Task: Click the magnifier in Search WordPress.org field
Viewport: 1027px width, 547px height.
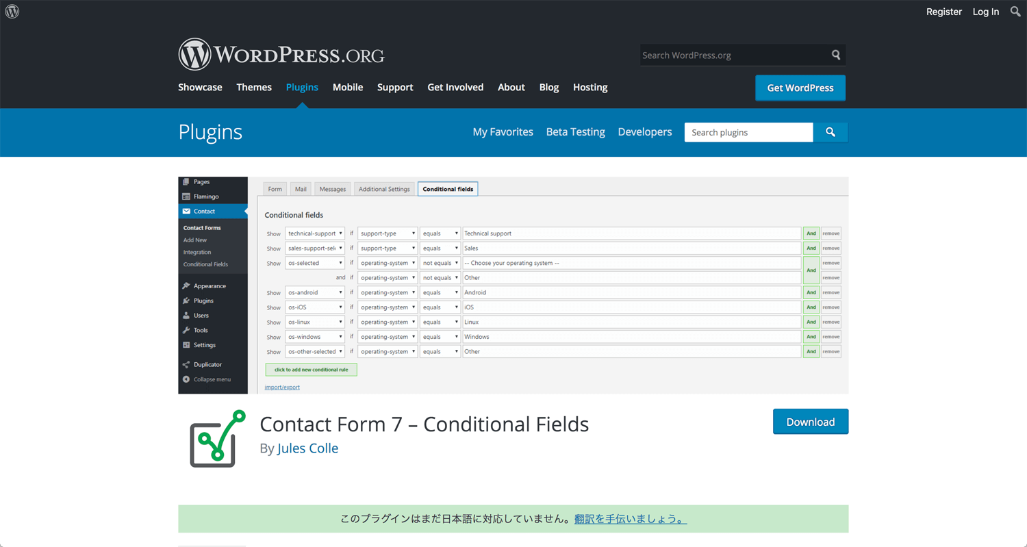Action: (x=836, y=55)
